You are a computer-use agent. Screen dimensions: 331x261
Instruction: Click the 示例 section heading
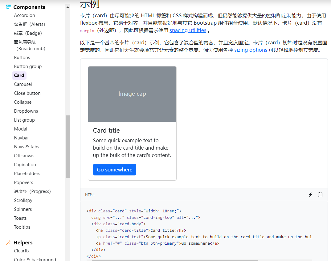[x=90, y=4]
